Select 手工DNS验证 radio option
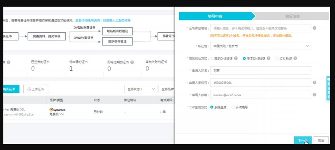Viewport: 335px width, 150px height. (244, 58)
